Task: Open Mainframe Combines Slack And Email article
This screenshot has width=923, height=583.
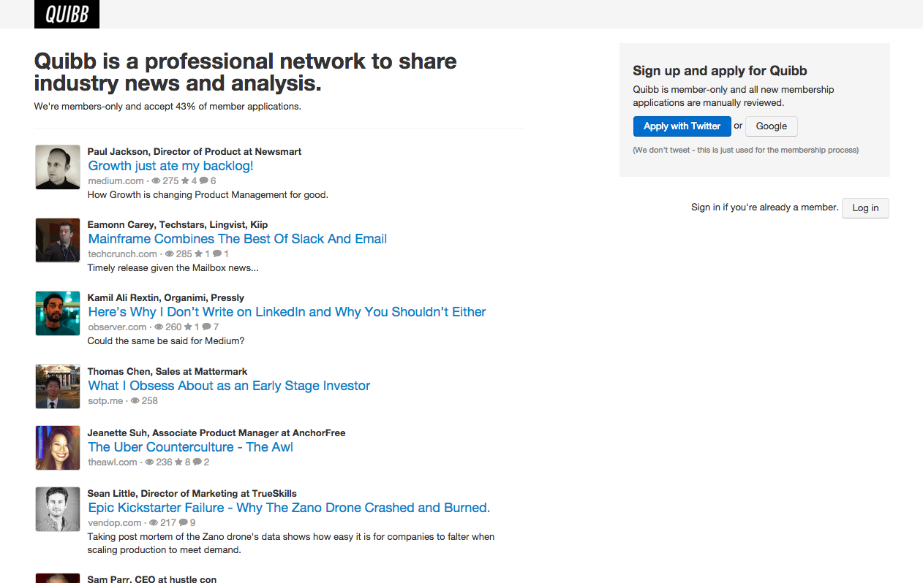Action: [237, 239]
